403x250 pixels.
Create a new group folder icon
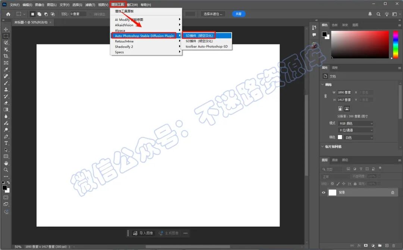380,246
